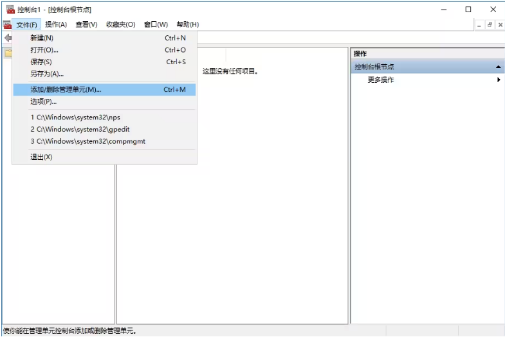Close the inner child window
505x337 pixels.
coord(500,25)
